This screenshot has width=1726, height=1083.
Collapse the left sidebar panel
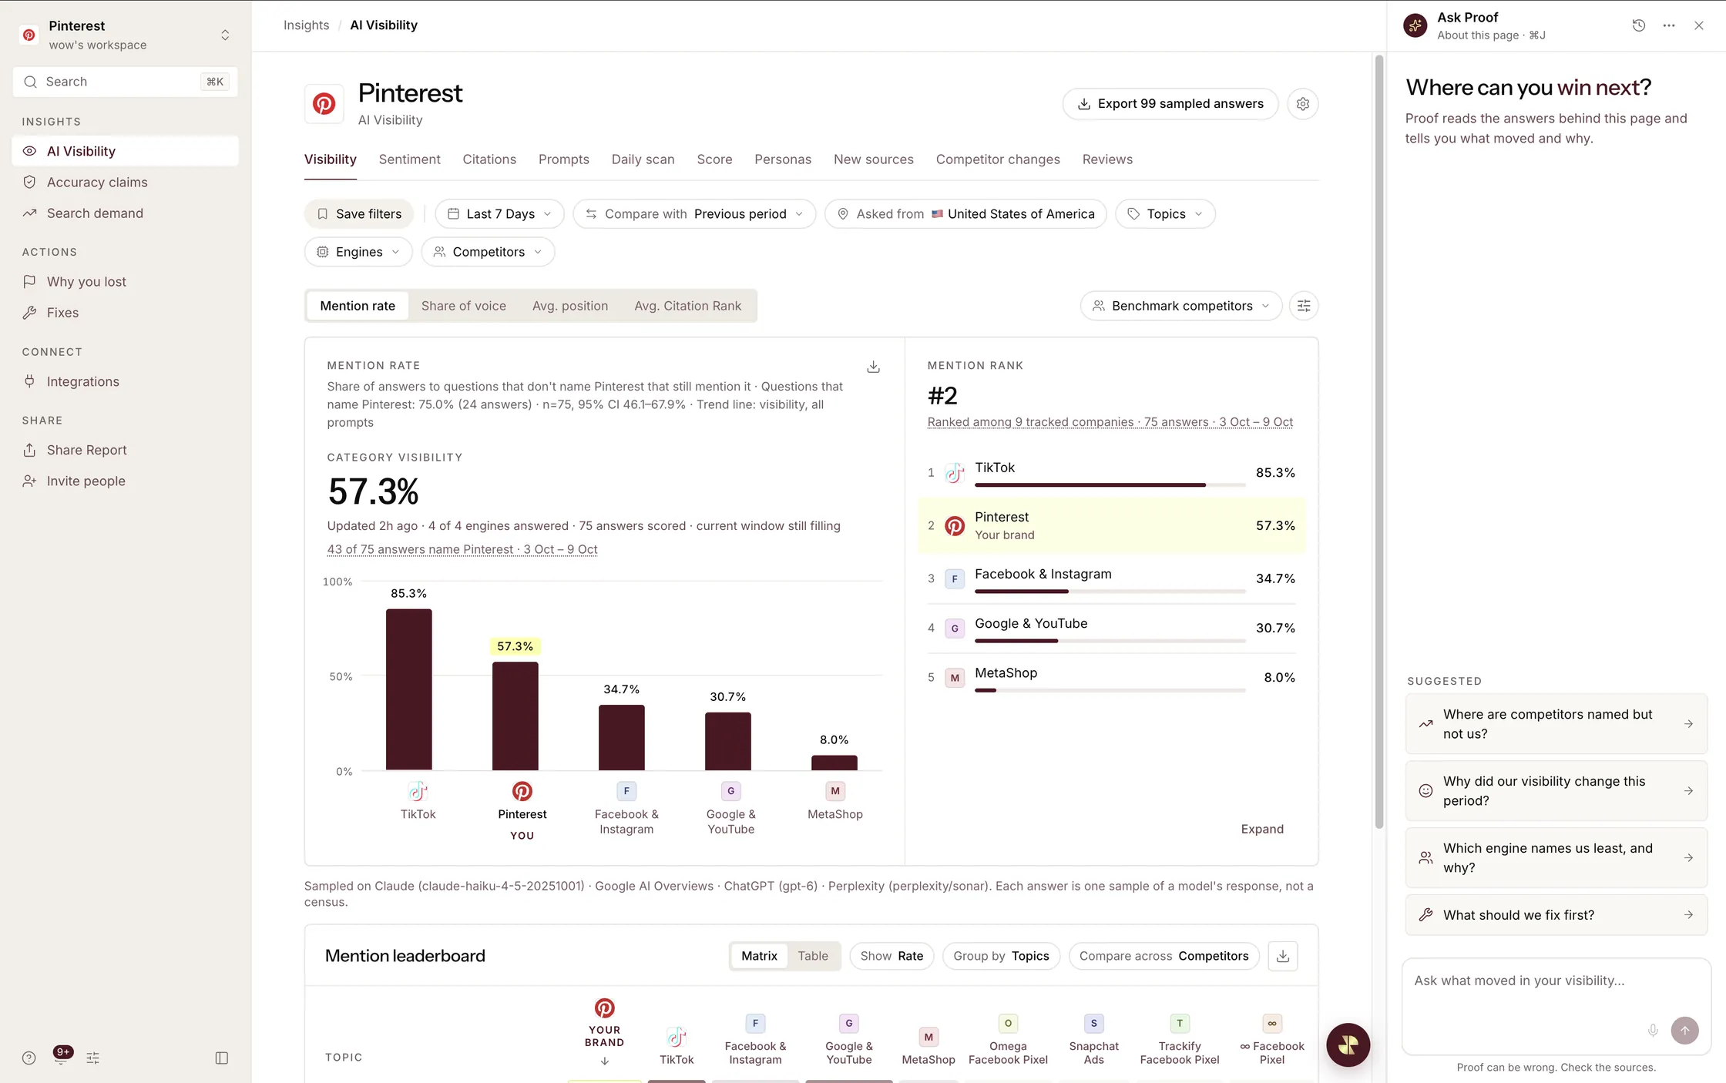tap(222, 1058)
